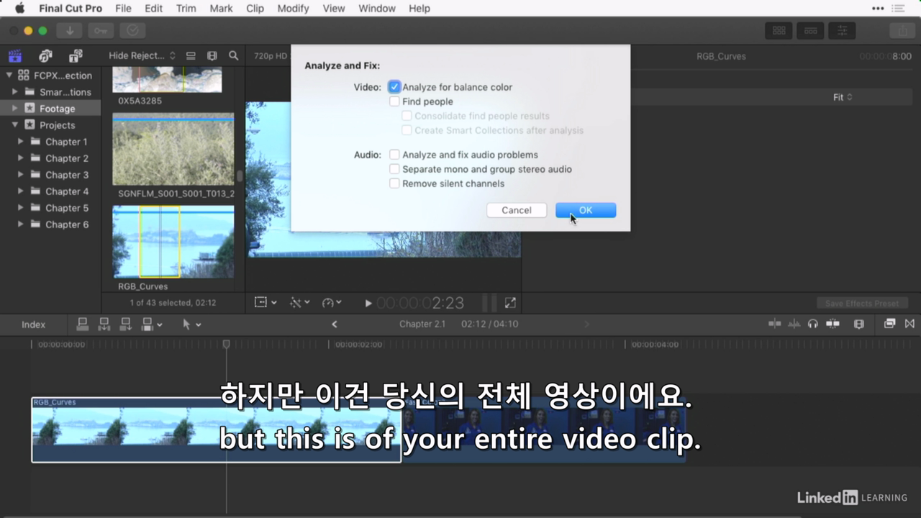Select the RGB_Curves clip in timeline
Viewport: 921px width, 518px height.
click(216, 430)
